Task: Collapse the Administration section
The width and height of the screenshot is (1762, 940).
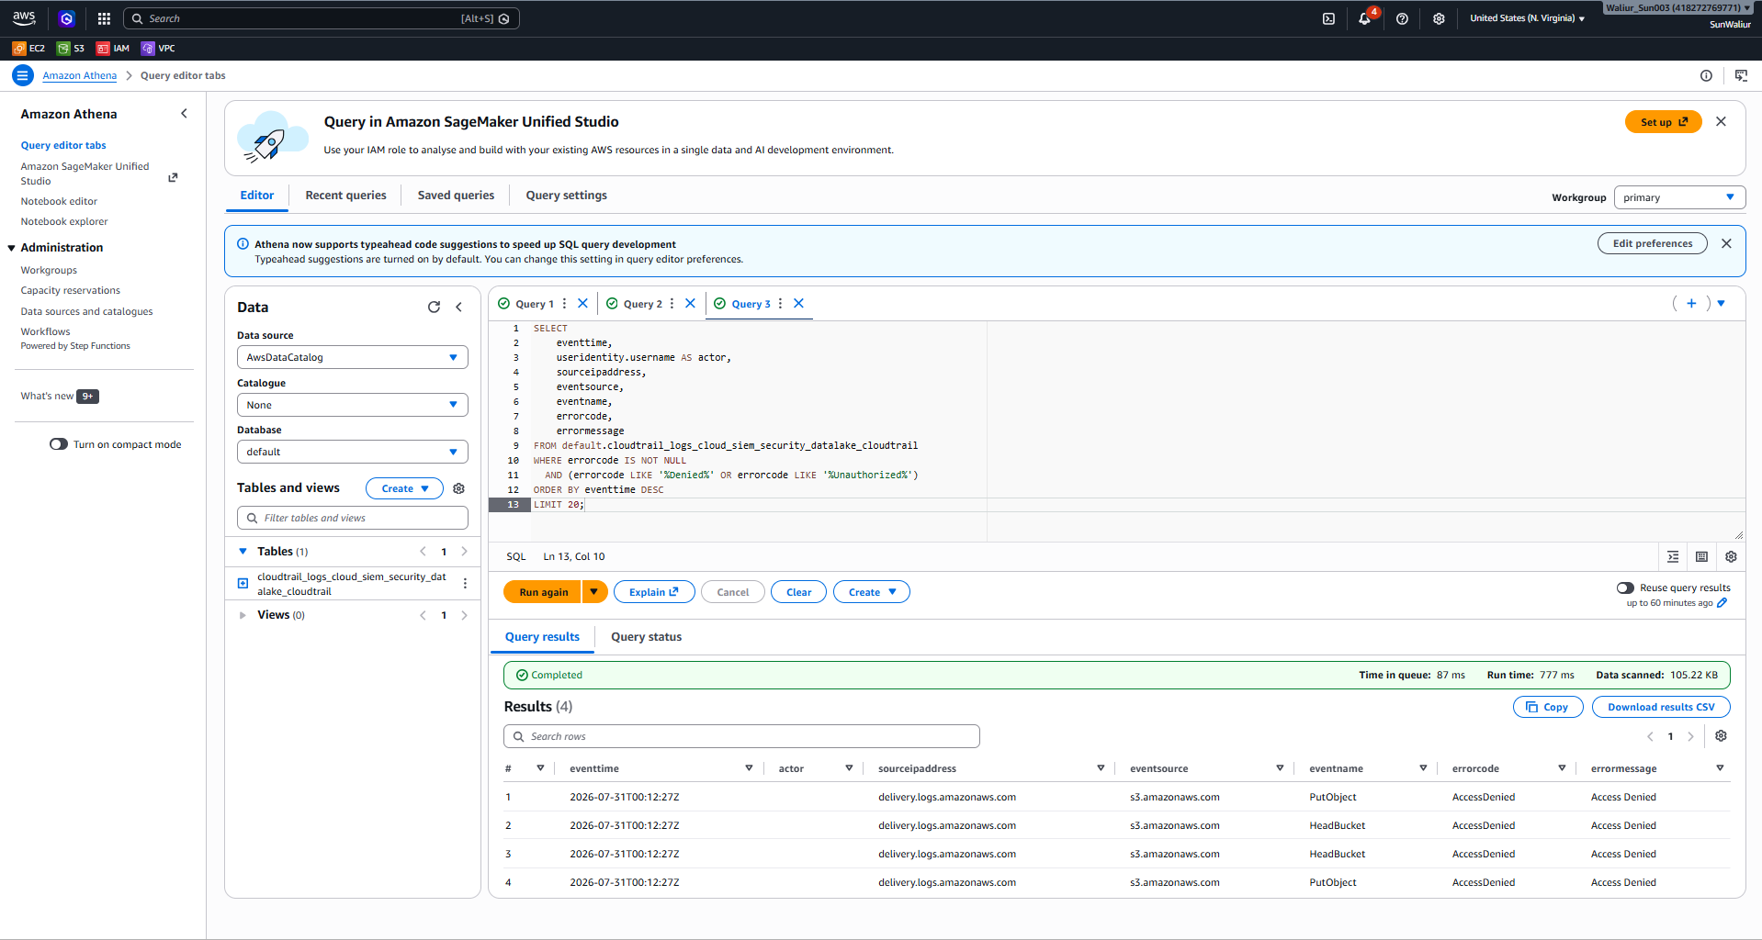Action: point(12,248)
